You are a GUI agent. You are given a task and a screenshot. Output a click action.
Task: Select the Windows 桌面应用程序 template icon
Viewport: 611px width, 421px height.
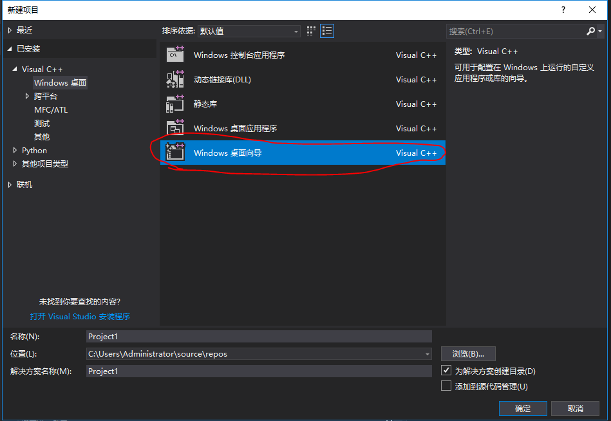(x=177, y=128)
